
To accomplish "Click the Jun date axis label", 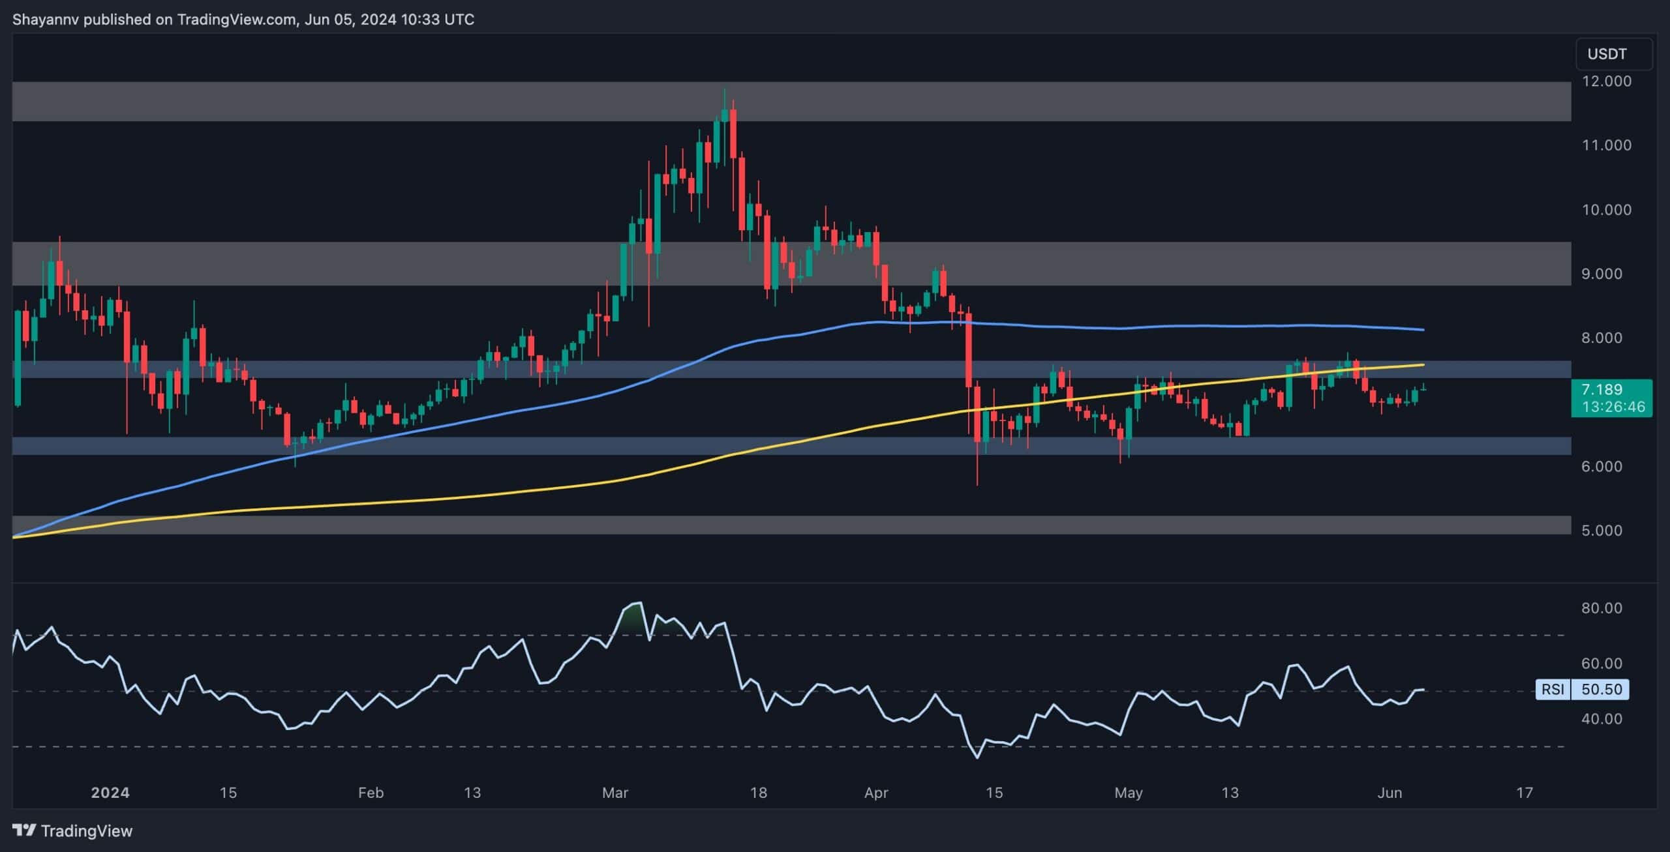I will (1389, 793).
